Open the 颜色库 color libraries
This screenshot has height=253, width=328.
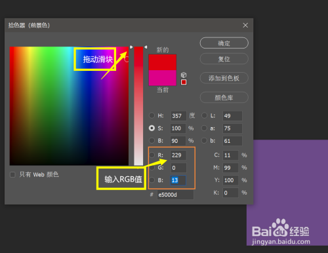[224, 97]
